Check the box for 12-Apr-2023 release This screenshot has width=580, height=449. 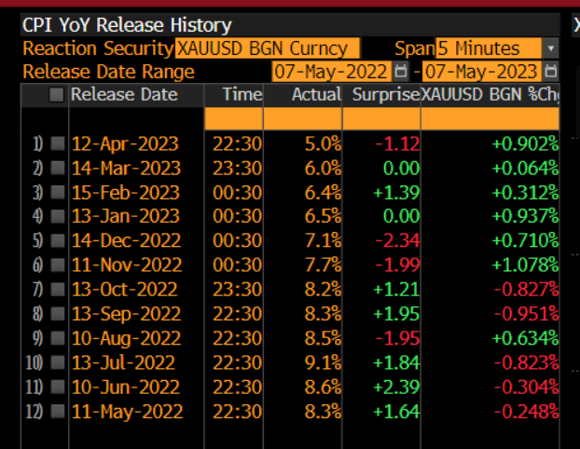pyautogui.click(x=57, y=143)
